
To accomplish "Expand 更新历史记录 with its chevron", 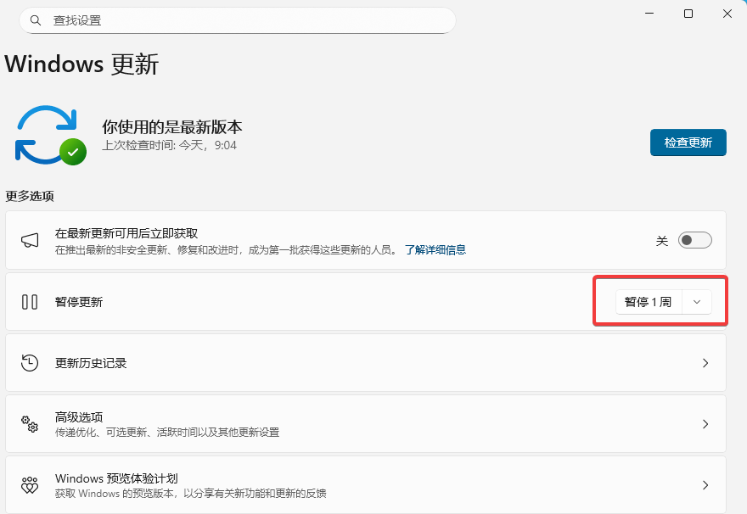I will pyautogui.click(x=705, y=362).
